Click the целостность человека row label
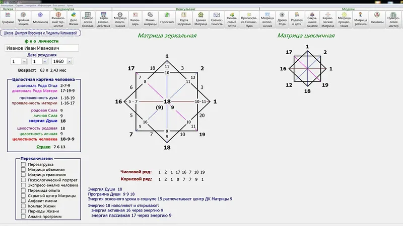Image resolution: width=403 pixels, height=226 pixels. pos(35,139)
